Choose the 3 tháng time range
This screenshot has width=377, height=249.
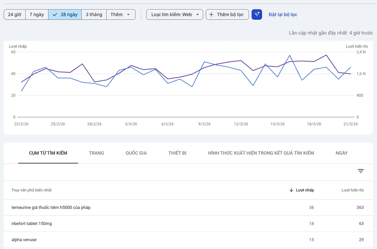pyautogui.click(x=94, y=14)
